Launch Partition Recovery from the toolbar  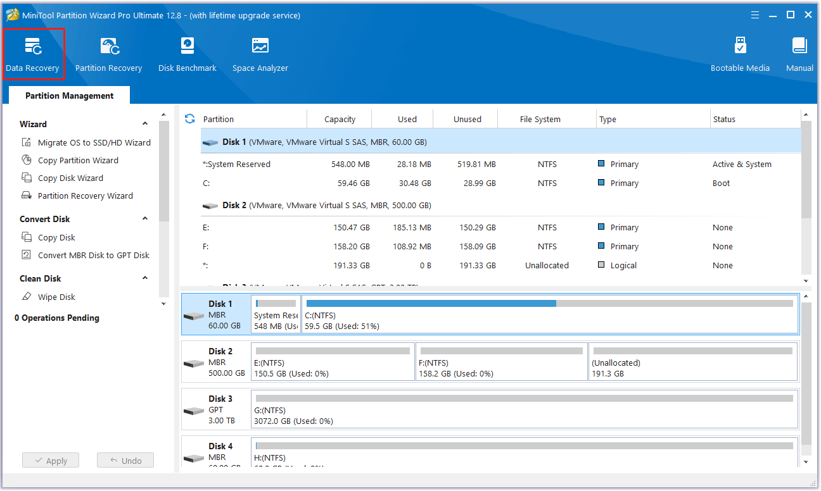(x=108, y=54)
